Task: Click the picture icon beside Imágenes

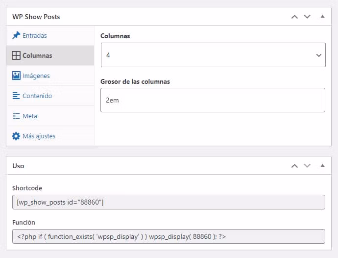Action: coord(16,76)
